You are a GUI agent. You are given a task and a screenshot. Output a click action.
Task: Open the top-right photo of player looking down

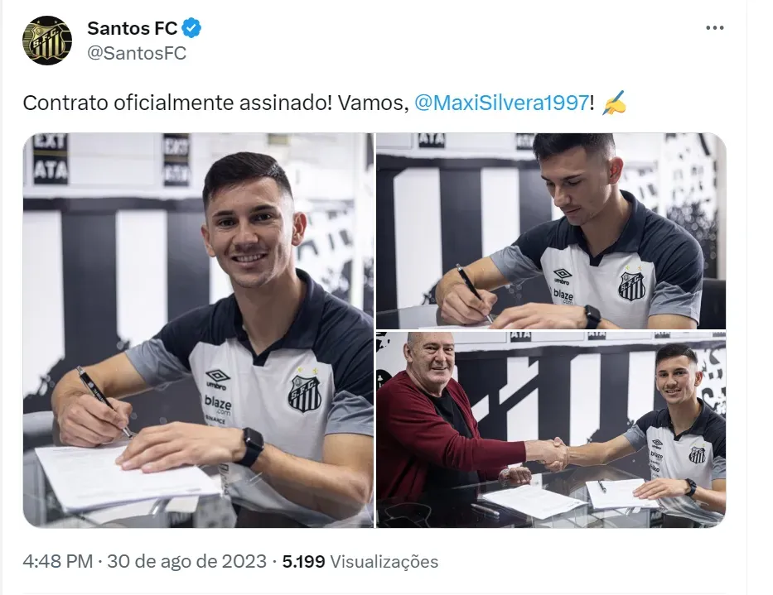551,231
